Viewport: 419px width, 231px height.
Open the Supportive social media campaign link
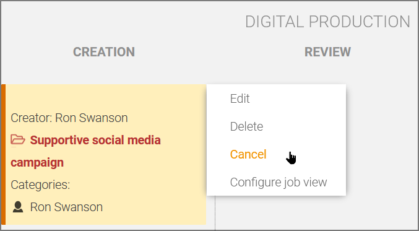pos(85,151)
